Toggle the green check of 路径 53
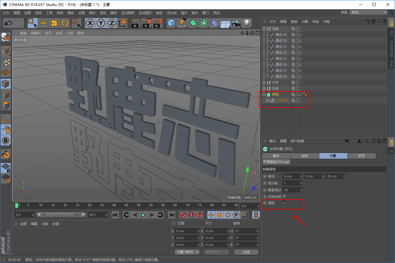The height and width of the screenshot is (263, 395). pyautogui.click(x=300, y=59)
